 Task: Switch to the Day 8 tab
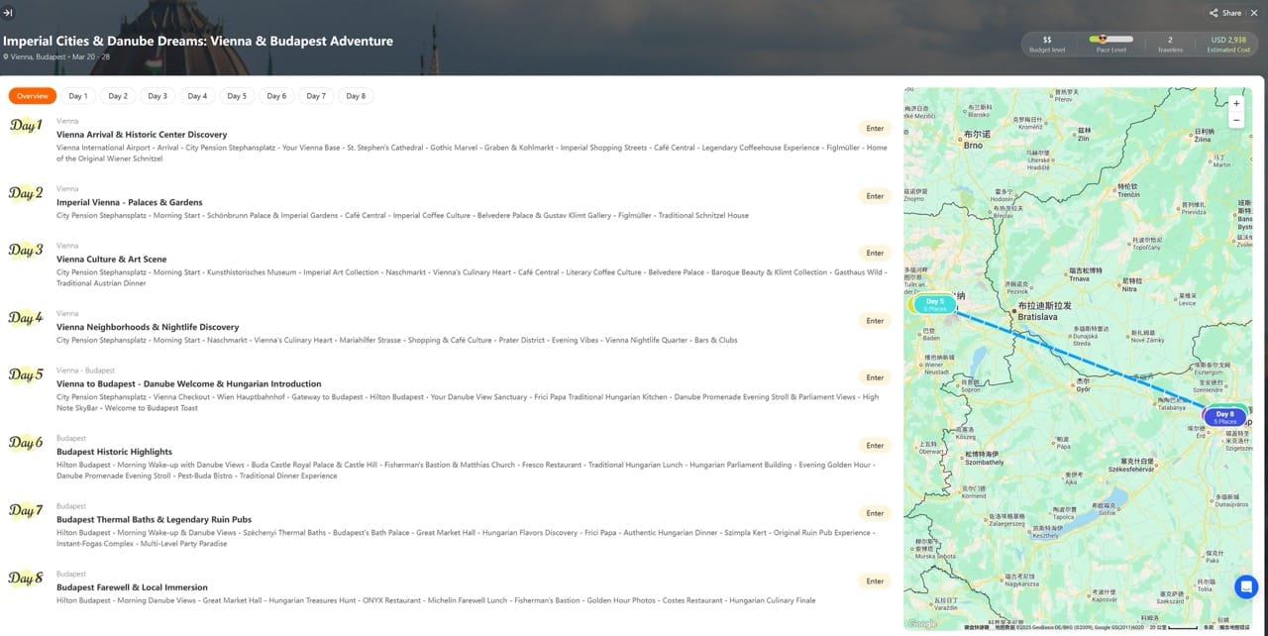click(356, 96)
